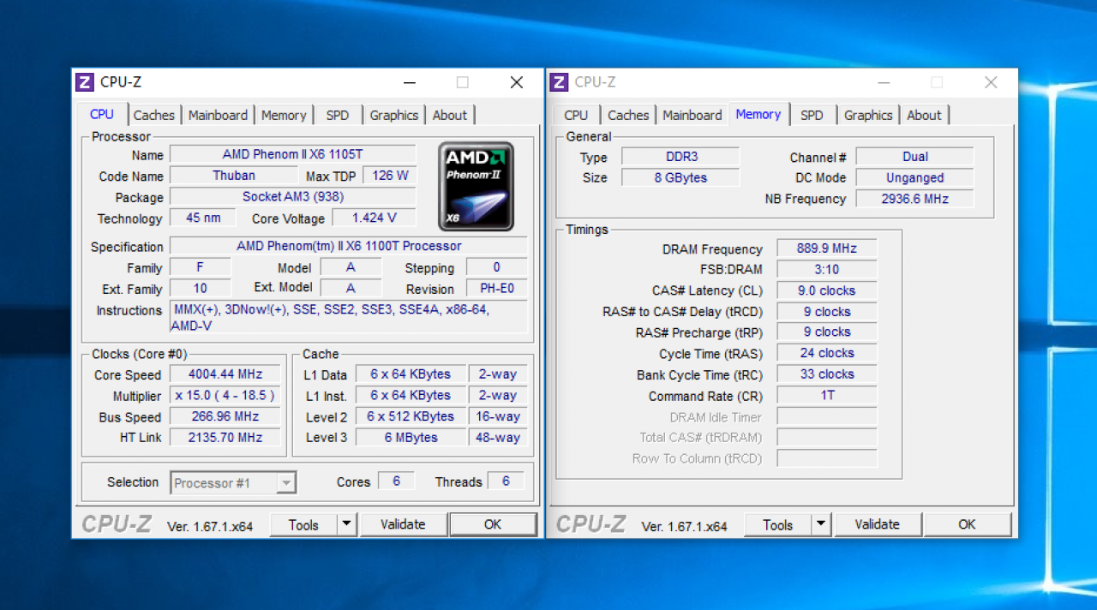Click the memory Type value DDR3
The width and height of the screenshot is (1097, 610).
(x=680, y=157)
